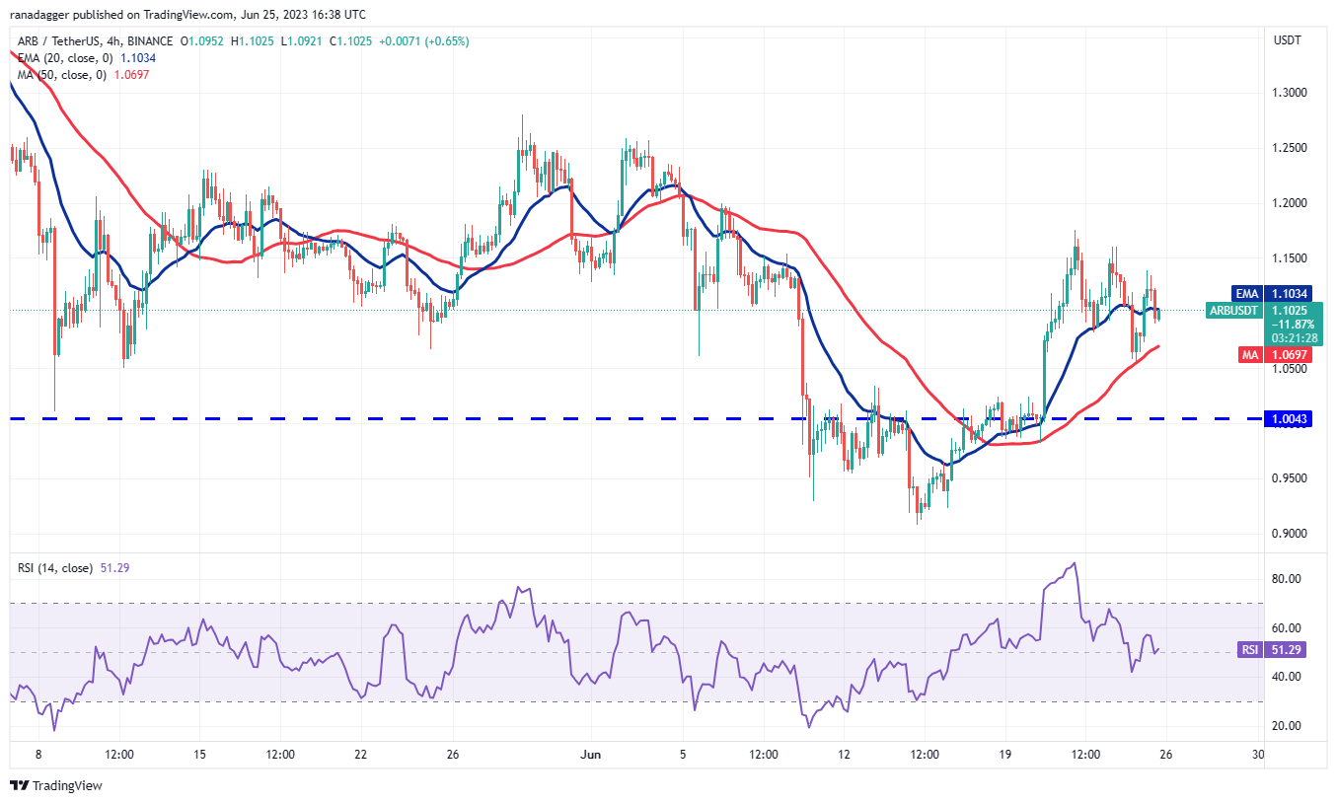Click the TradingView logo at bottom left

(56, 785)
